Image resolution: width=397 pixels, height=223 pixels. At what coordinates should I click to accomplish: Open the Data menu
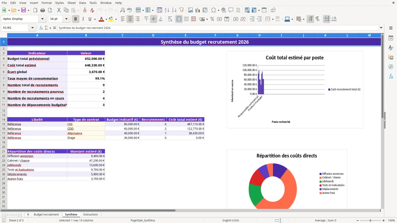tap(83, 3)
